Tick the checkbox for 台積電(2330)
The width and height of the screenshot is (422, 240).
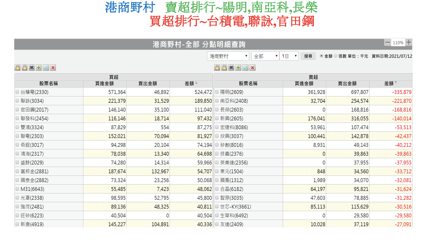click(x=17, y=92)
